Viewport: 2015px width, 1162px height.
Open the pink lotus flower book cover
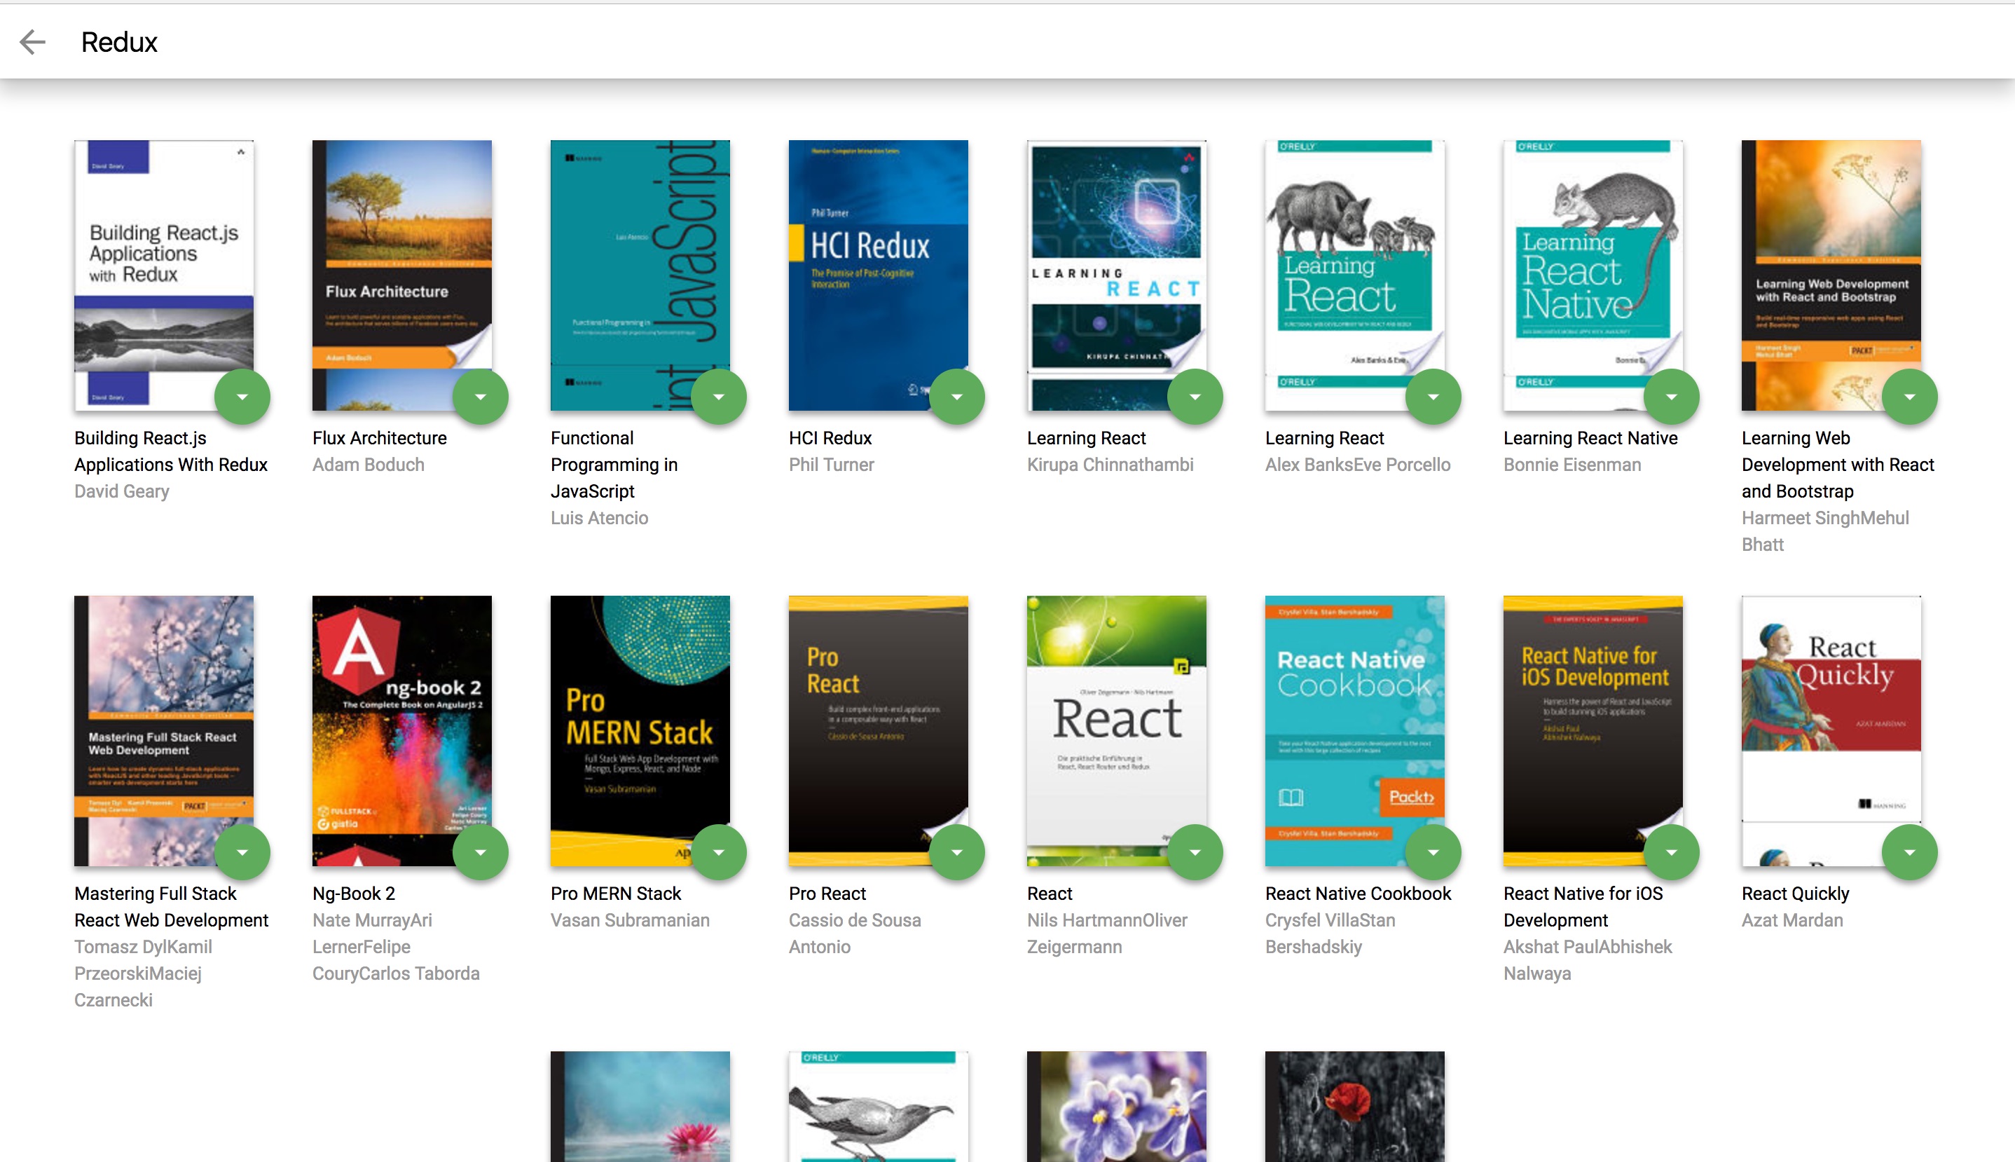pyautogui.click(x=640, y=1107)
